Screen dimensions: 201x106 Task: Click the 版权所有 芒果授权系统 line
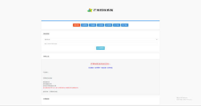[50, 92]
